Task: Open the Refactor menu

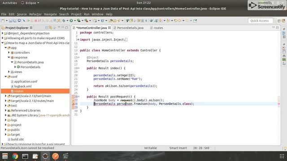Action: coord(35,14)
